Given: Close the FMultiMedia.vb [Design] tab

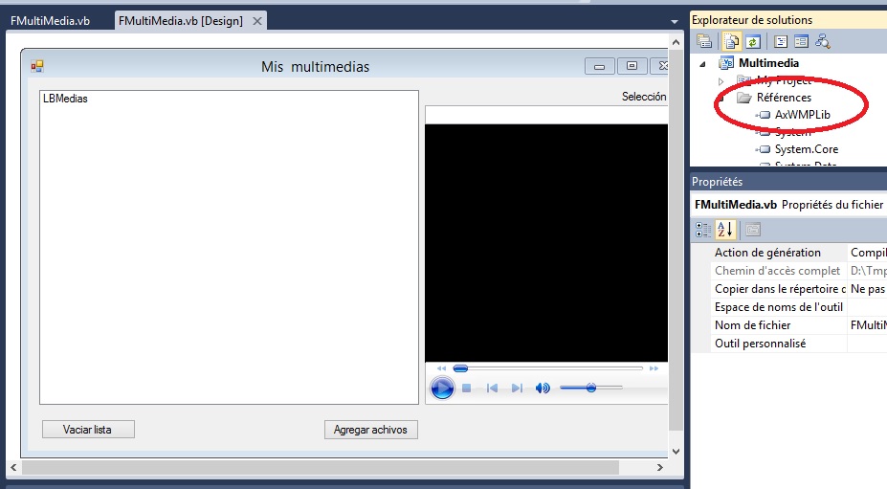Looking at the screenshot, I should (256, 21).
